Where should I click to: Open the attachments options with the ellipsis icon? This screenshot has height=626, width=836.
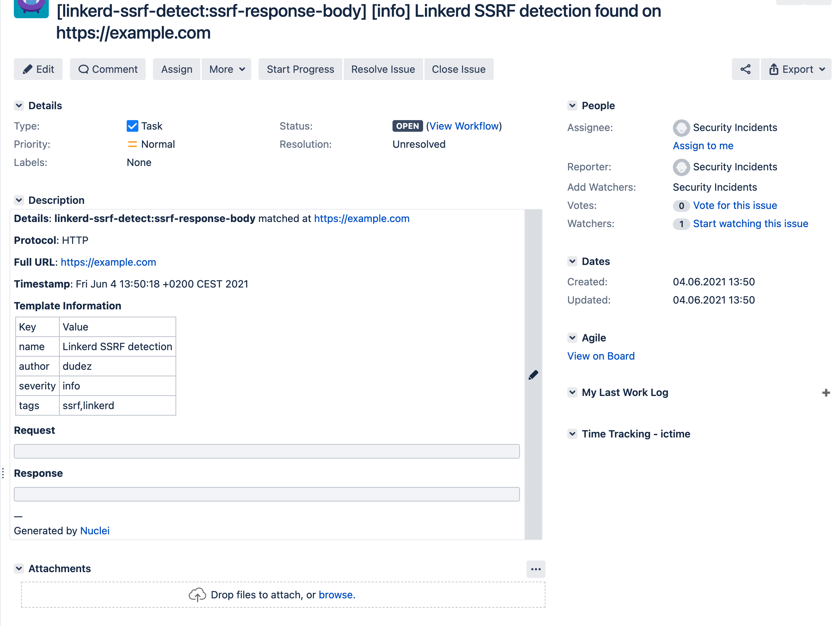pyautogui.click(x=536, y=569)
